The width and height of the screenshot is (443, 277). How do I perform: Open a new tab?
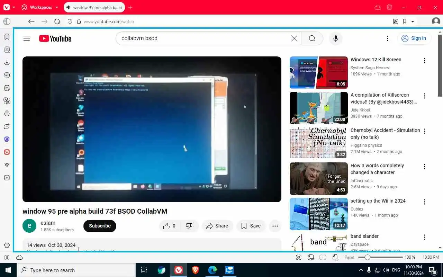(x=130, y=7)
